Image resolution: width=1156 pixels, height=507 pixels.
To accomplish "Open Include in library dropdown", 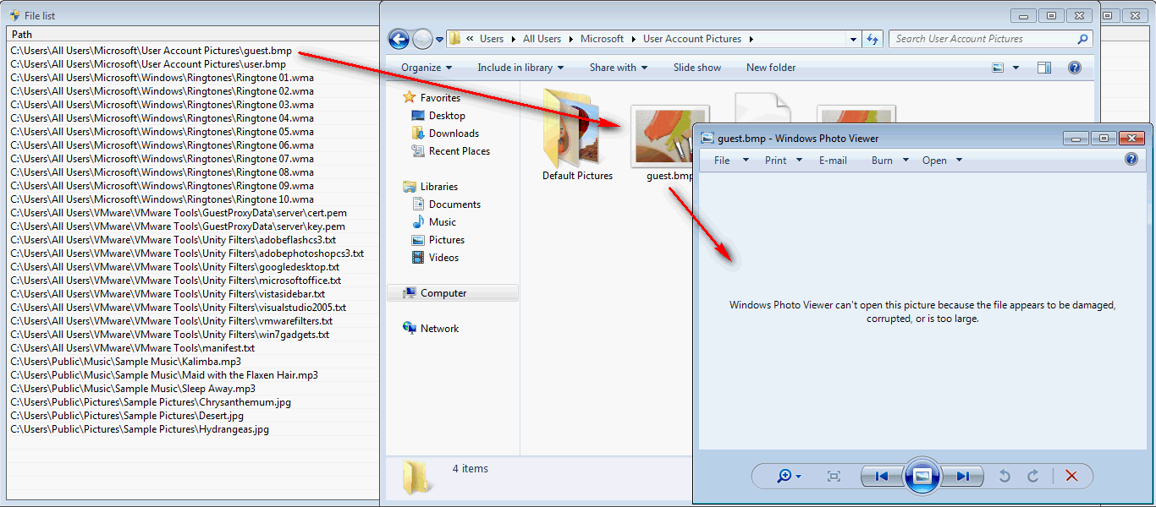I will (520, 68).
